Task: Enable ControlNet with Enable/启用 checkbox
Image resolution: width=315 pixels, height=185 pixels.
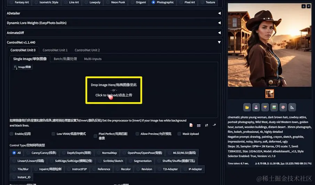Action: (11, 134)
